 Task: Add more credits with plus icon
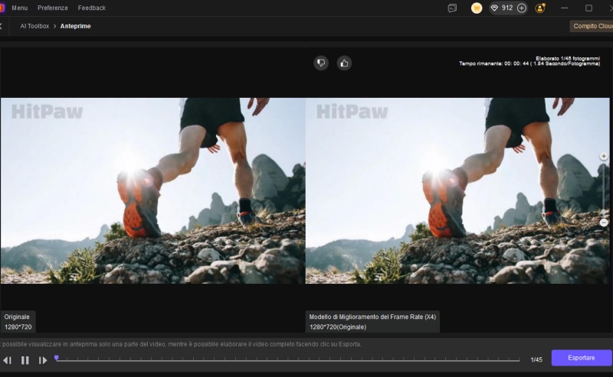click(522, 8)
